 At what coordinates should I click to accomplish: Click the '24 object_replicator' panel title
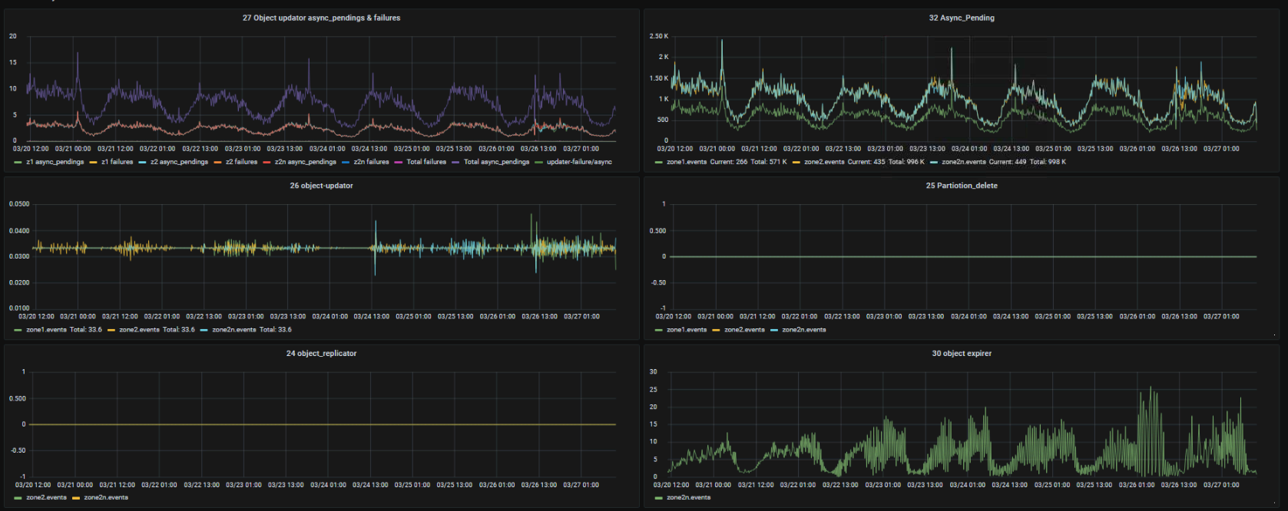click(x=321, y=354)
